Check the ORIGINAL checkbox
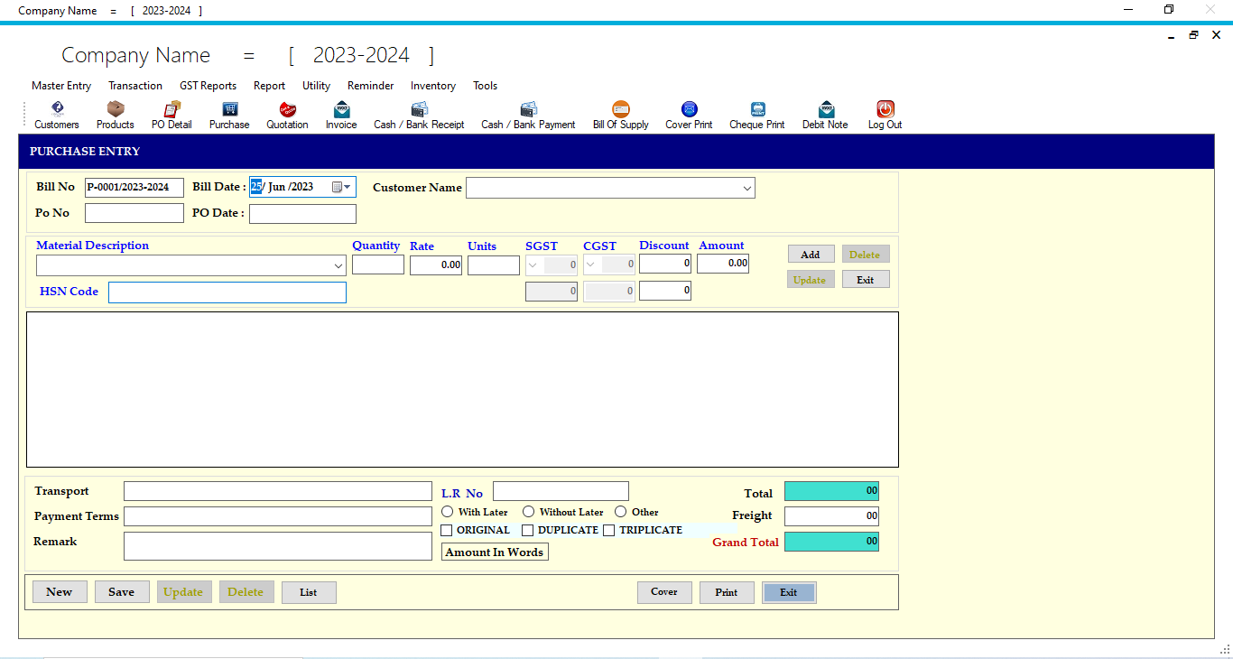Screen dimensions: 1233x659 click(447, 530)
